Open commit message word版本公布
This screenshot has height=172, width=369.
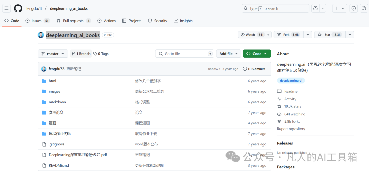point(146,144)
